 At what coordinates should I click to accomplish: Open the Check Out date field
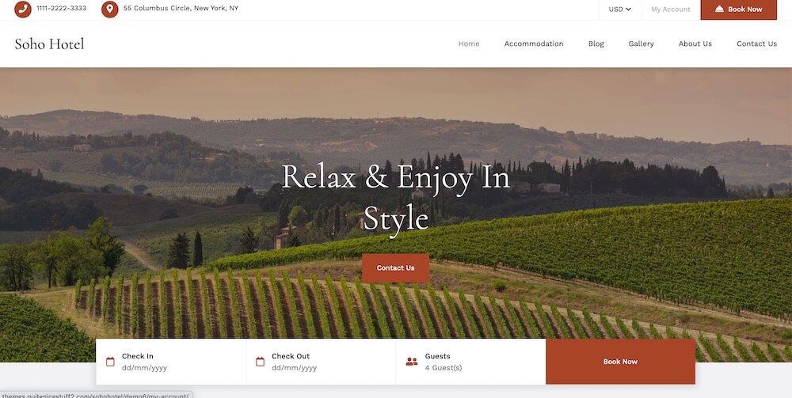click(322, 362)
